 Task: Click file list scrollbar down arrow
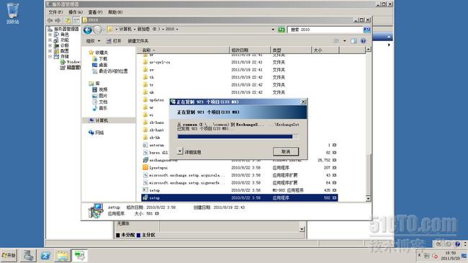tap(369, 198)
